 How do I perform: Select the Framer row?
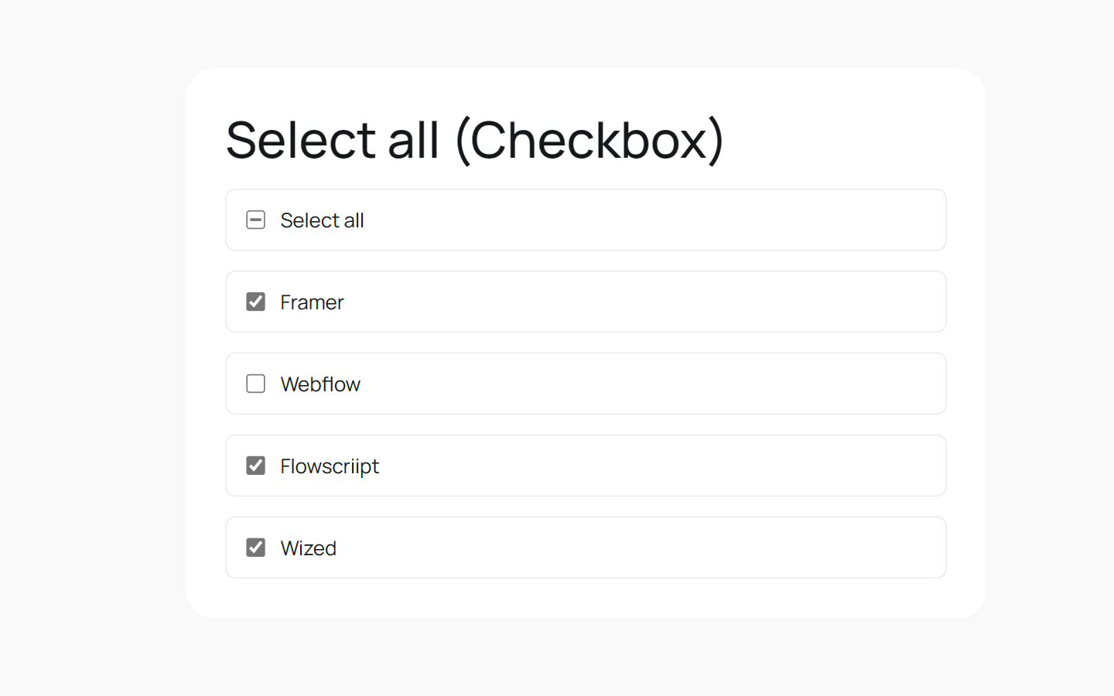point(586,302)
